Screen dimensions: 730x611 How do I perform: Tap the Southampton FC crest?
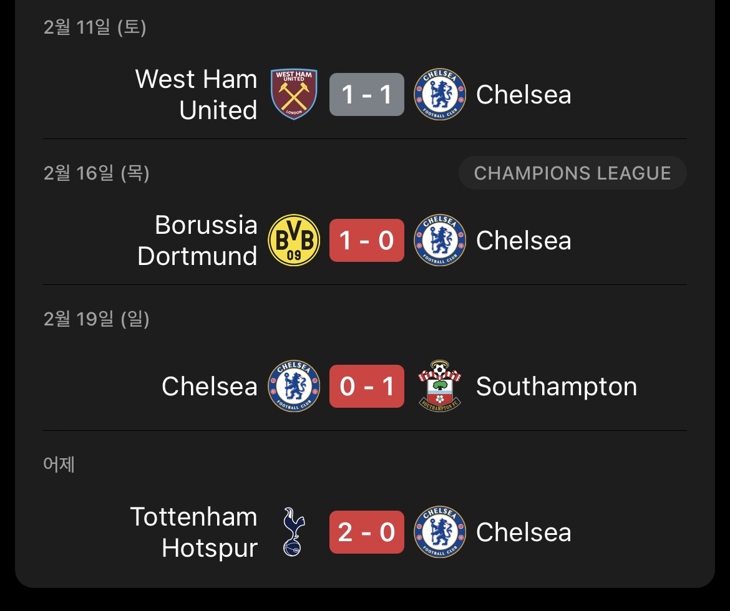click(440, 387)
